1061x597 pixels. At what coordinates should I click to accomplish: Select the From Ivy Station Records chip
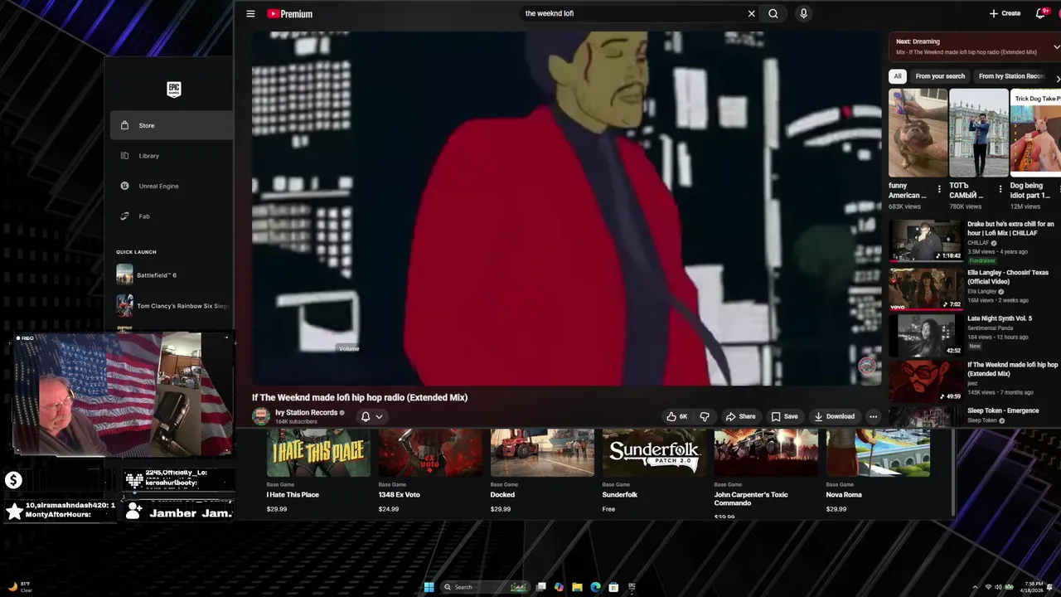click(1011, 76)
